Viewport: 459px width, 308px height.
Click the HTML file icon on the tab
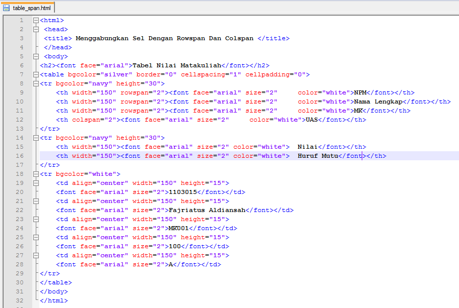[7, 8]
